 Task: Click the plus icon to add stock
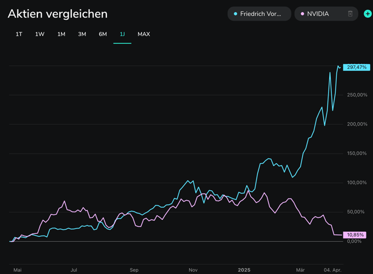[368, 14]
